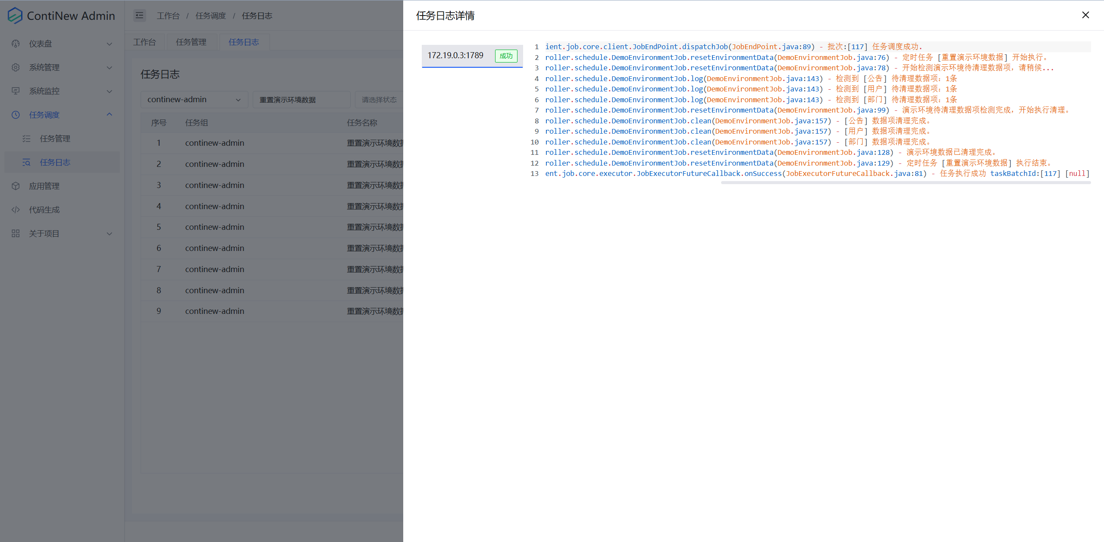Click the 关于项目 grid icon
Viewport: 1104px width, 542px height.
tap(16, 233)
